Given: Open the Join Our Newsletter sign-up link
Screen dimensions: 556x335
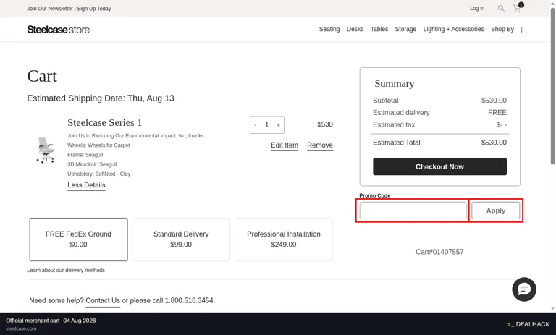Looking at the screenshot, I should pyautogui.click(x=69, y=9).
